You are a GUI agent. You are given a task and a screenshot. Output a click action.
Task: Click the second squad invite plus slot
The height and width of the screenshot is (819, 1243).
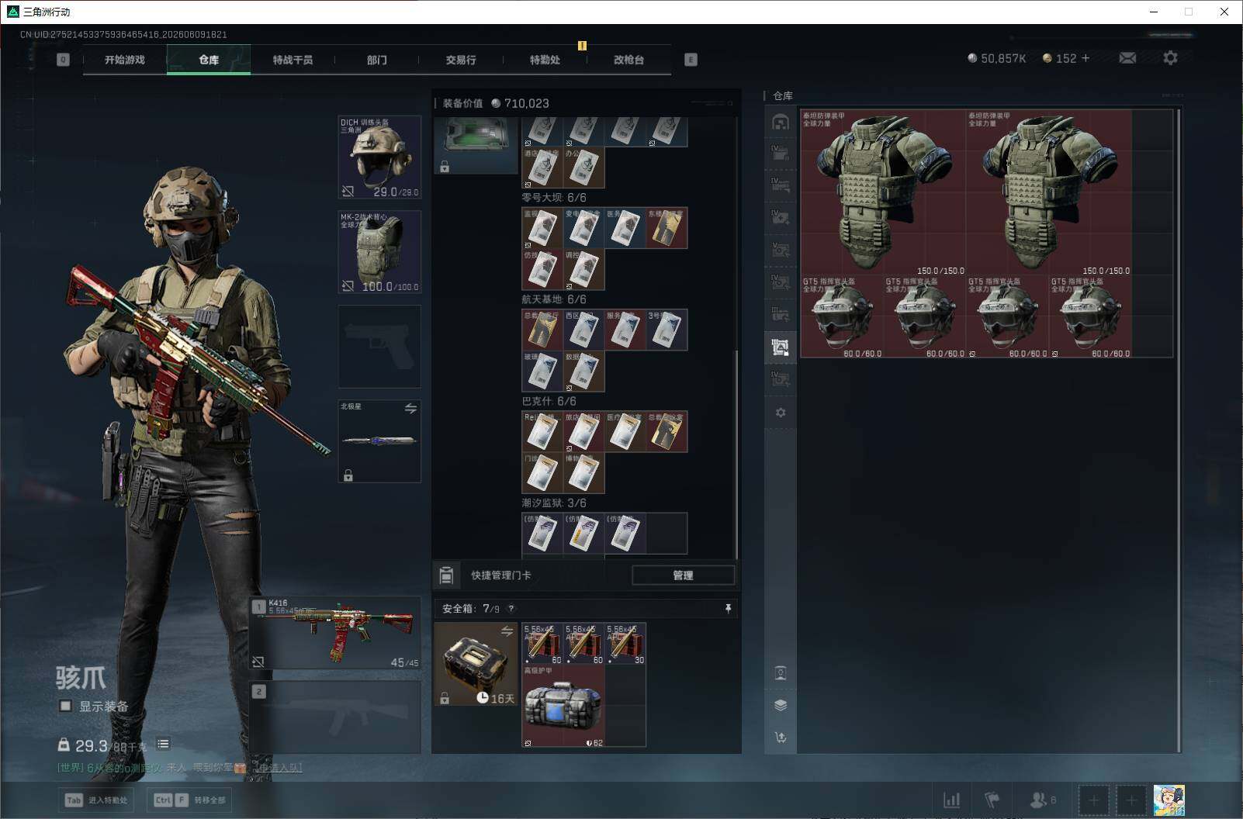pyautogui.click(x=1130, y=800)
